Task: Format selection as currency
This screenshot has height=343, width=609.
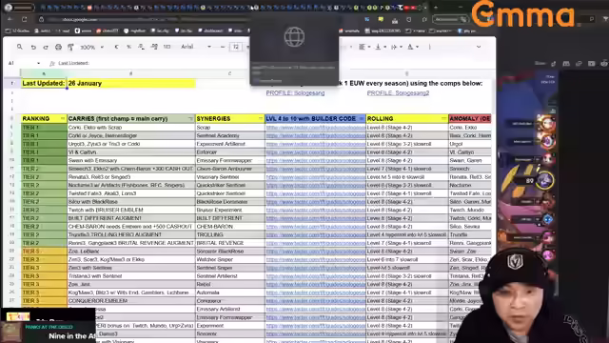Action: pyautogui.click(x=116, y=47)
